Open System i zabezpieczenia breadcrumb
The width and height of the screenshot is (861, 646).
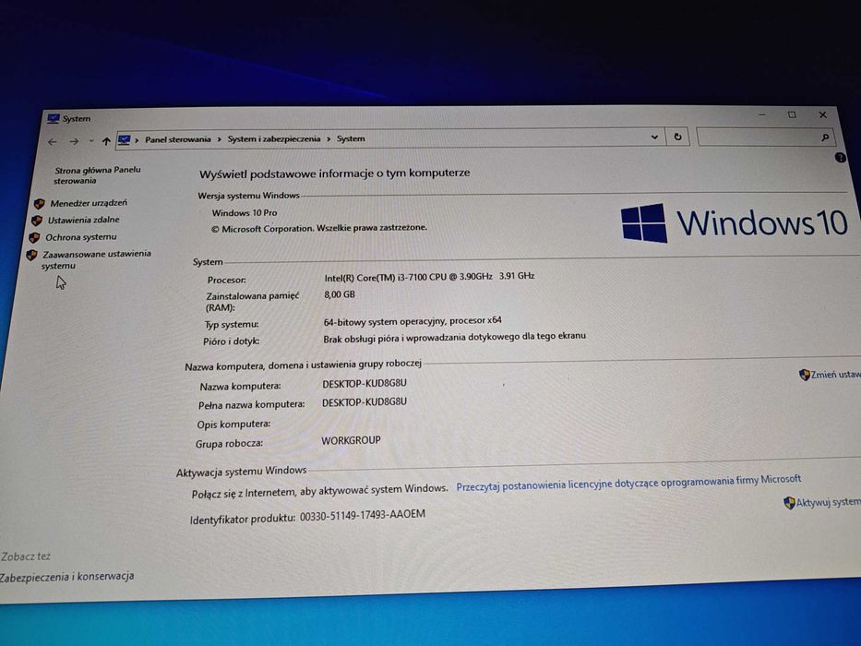point(273,139)
